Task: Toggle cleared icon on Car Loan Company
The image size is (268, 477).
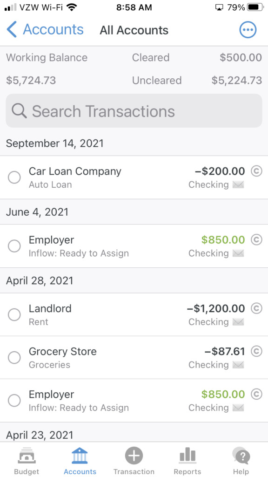Action: pos(256,171)
